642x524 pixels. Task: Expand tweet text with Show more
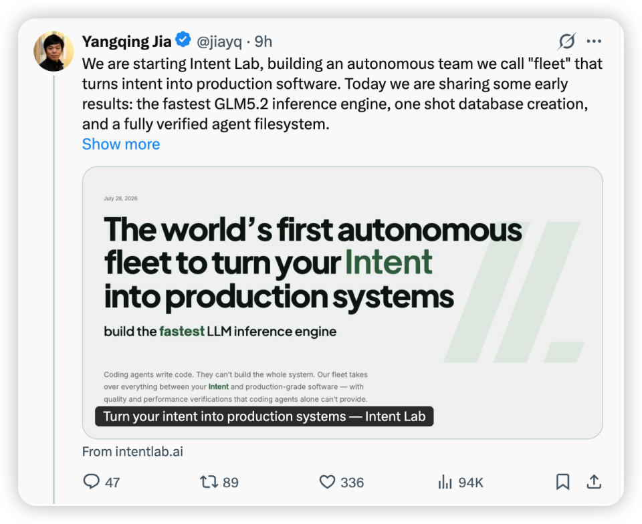(121, 144)
